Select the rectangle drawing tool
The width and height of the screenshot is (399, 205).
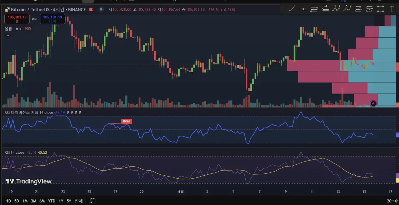[380, 9]
